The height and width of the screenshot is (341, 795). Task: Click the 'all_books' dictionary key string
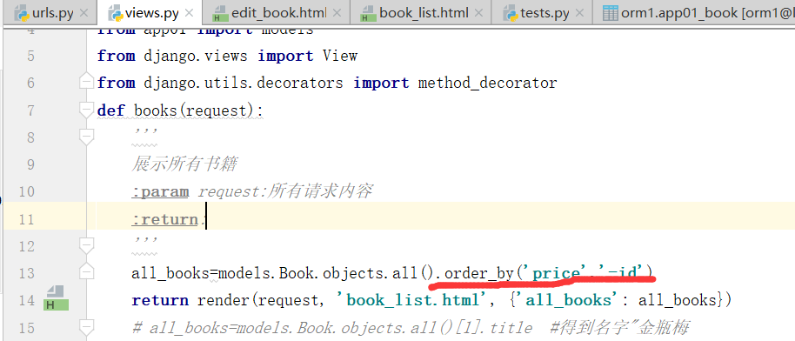(568, 300)
